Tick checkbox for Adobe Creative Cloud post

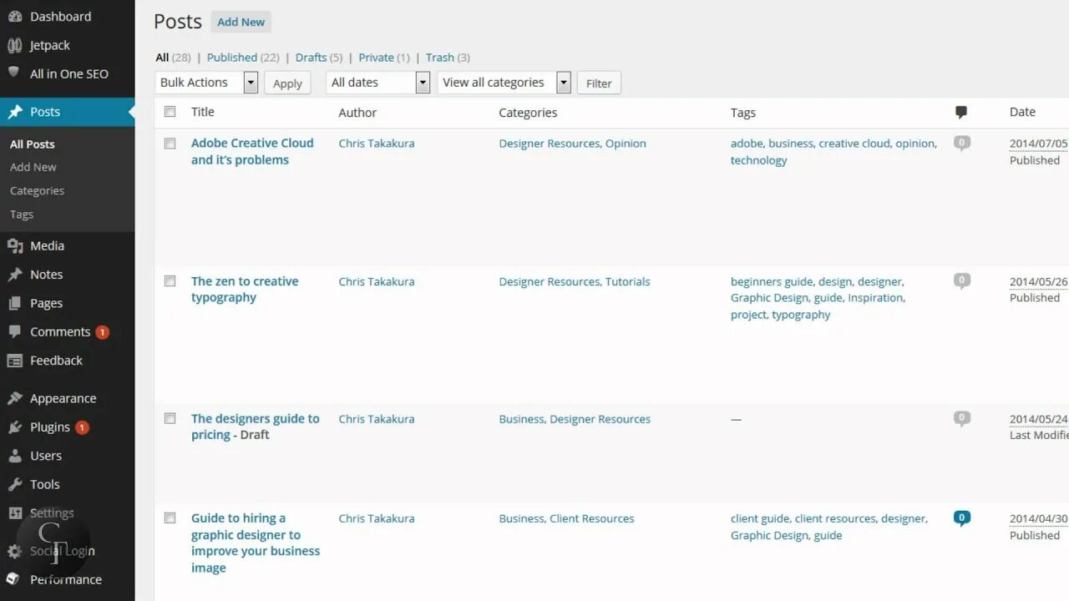pyautogui.click(x=170, y=144)
